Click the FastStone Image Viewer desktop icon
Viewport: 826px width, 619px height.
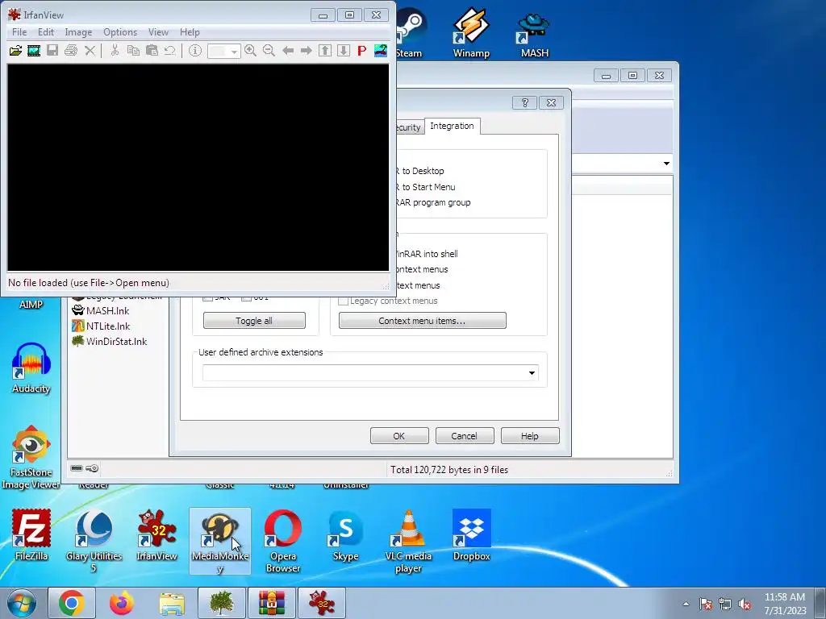tap(31, 457)
